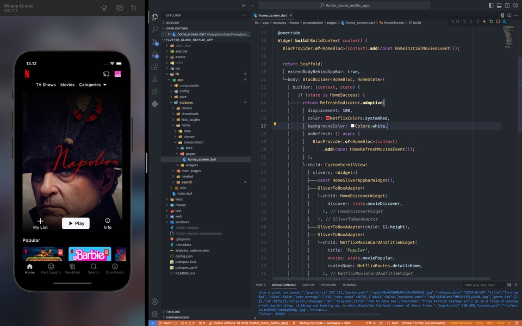Stop the running debug session
The height and width of the screenshot is (326, 522).
498,22
